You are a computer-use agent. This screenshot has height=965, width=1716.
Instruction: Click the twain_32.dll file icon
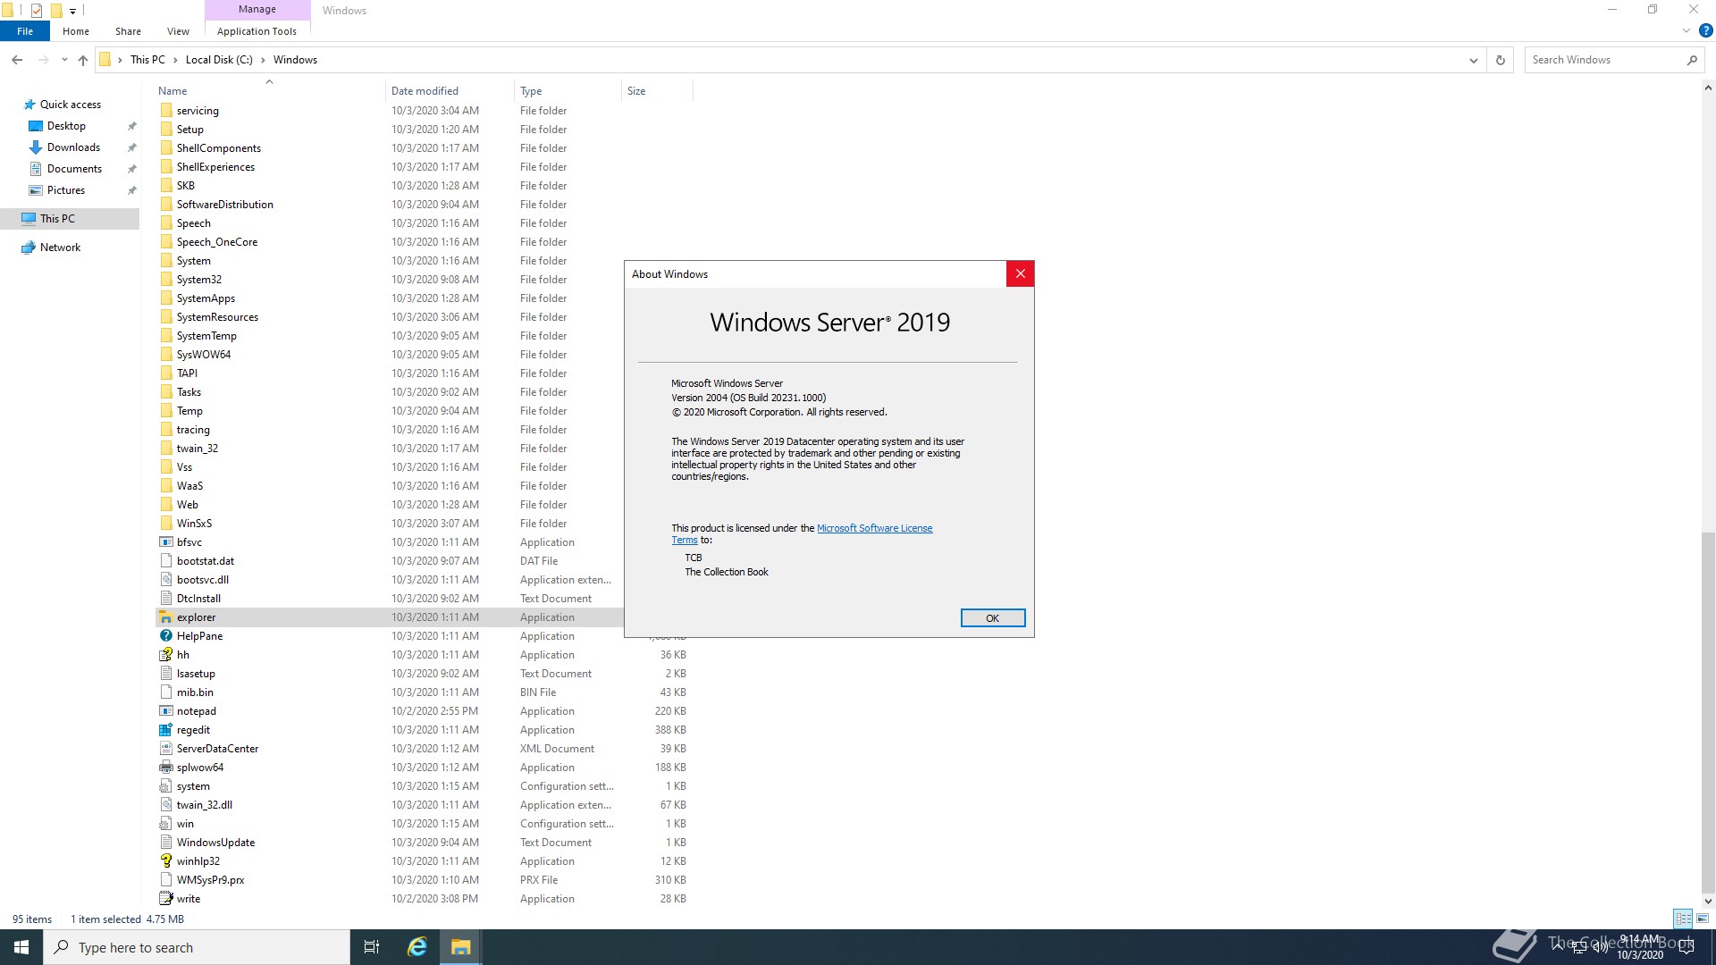(165, 805)
